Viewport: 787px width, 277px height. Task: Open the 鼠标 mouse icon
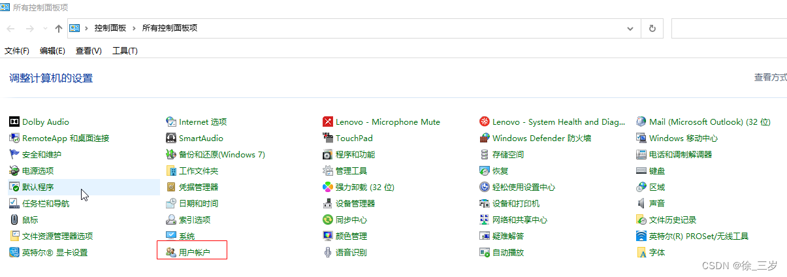[x=14, y=220]
